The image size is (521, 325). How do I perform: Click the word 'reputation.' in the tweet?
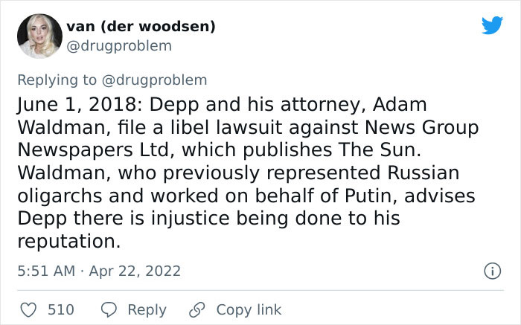(x=68, y=242)
